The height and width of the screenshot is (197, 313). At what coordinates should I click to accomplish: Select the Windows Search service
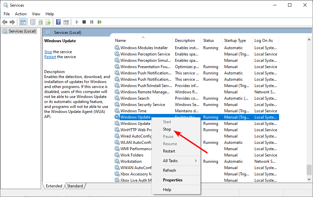coord(135,98)
